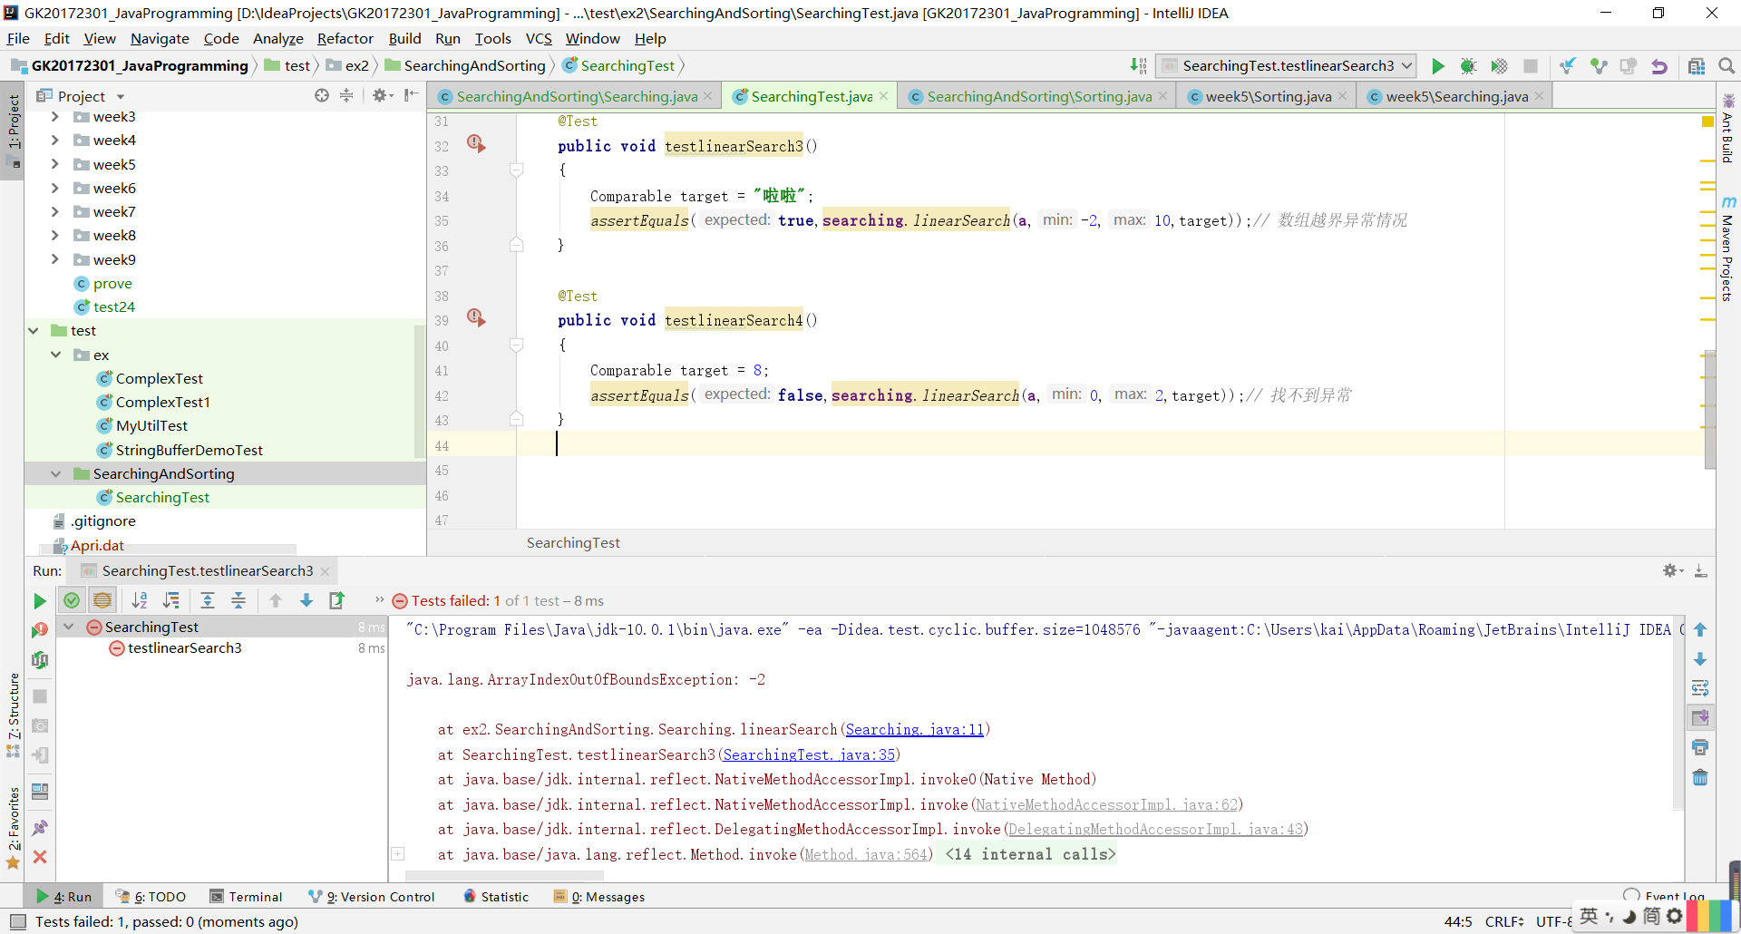1741x934 pixels.
Task: Select testlinearSearch3 failed test item
Action: 184,648
